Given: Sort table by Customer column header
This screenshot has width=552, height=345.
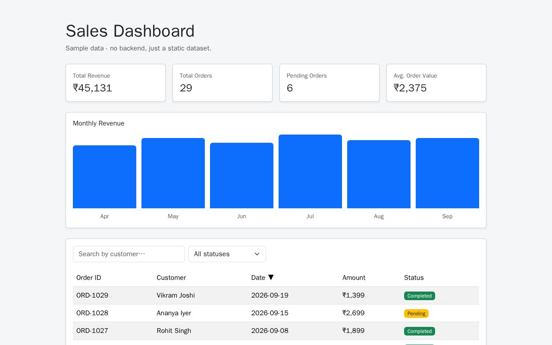Looking at the screenshot, I should [171, 278].
